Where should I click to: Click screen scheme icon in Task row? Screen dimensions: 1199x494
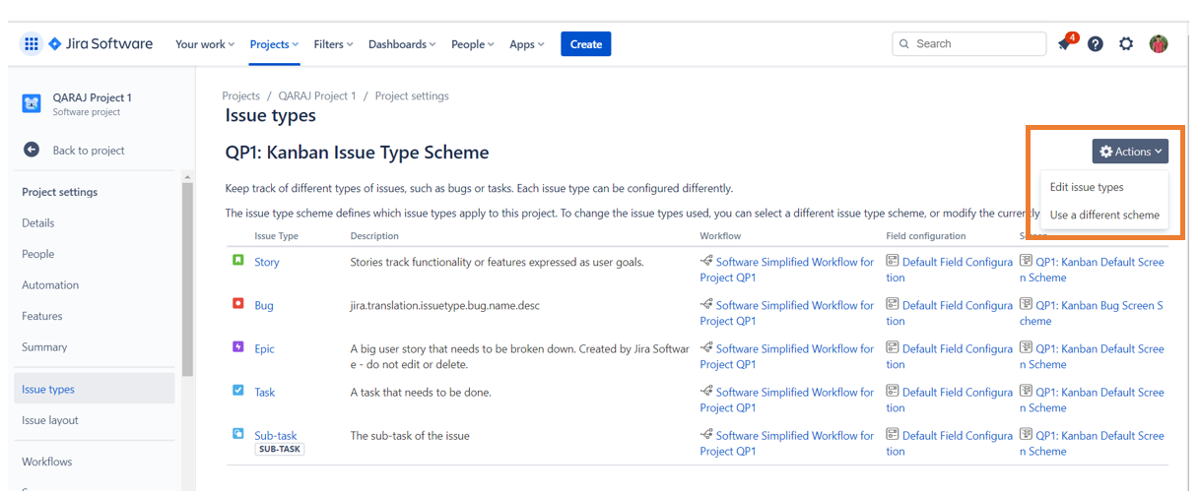point(1026,391)
